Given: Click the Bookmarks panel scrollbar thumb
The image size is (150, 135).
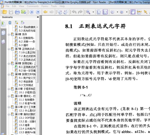Looking at the screenshot, I should (x=37, y=66).
